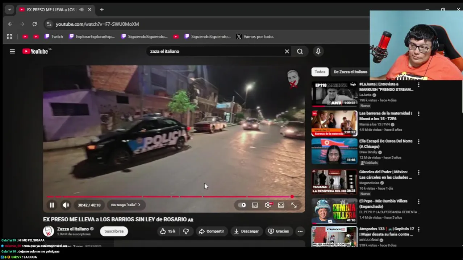Open the player settings gear
463x260 pixels.
click(268, 205)
